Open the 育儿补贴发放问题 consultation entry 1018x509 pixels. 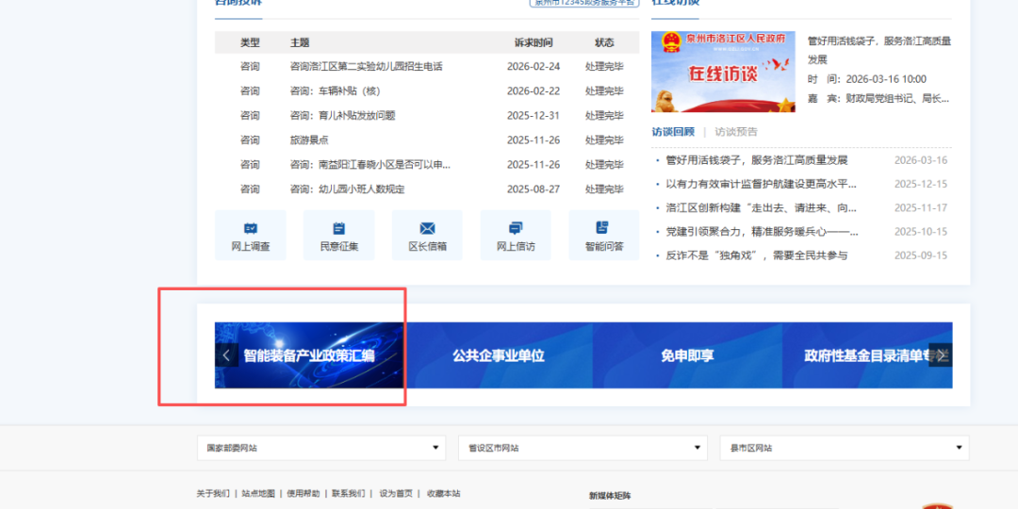tap(342, 116)
